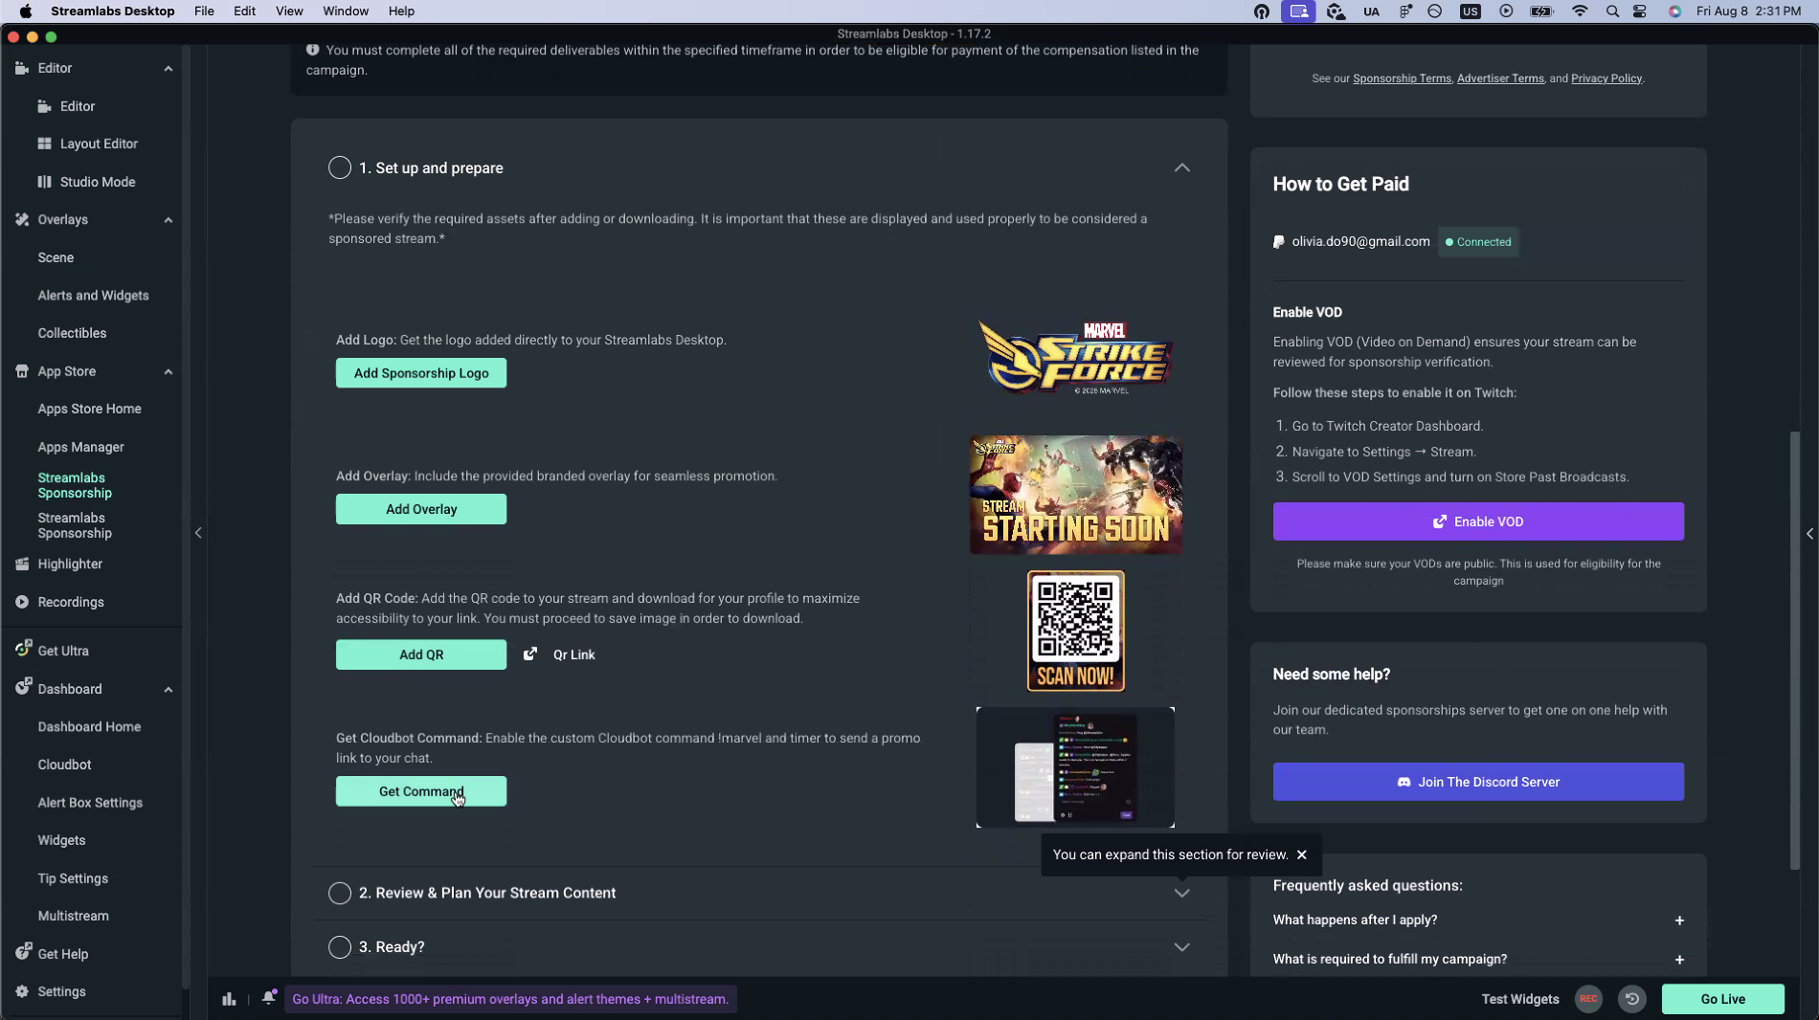Open Qr Link external icon
Image resolution: width=1819 pixels, height=1020 pixels.
coord(530,654)
